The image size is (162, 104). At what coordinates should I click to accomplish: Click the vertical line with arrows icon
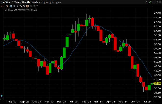pos(35,6)
